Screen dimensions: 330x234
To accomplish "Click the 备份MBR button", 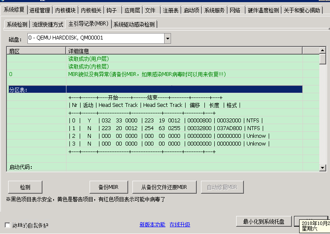I will pyautogui.click(x=108, y=187).
